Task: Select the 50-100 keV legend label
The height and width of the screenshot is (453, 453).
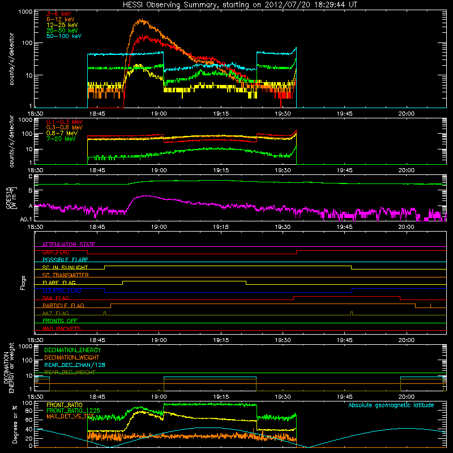Action: pyautogui.click(x=64, y=36)
